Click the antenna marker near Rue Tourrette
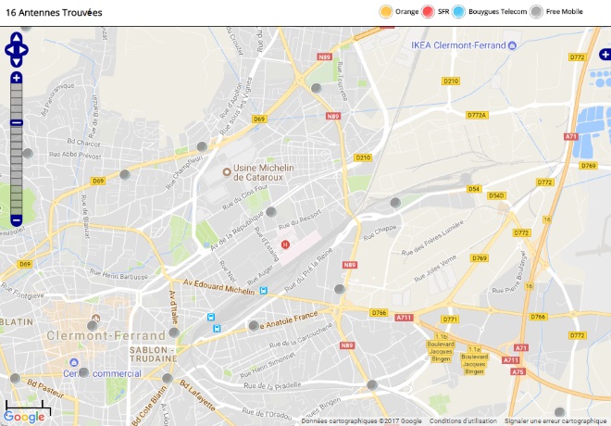Screen dimensions: 611x426 tap(316, 88)
